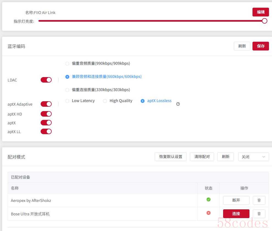Open the 配对模式 dropdown showing 关闭
272x231 pixels.
[x=253, y=157]
